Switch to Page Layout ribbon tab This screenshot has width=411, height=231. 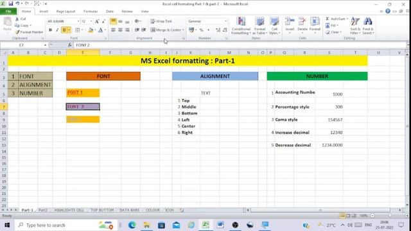click(x=66, y=12)
